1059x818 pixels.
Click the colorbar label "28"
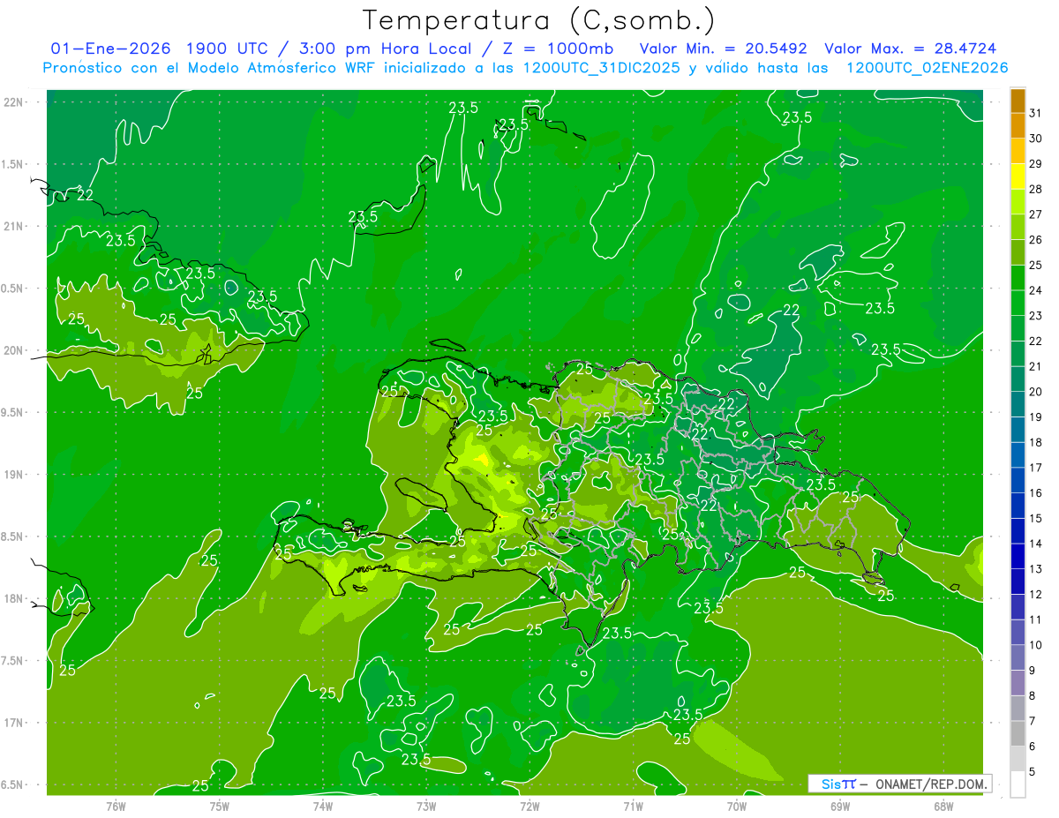click(1036, 189)
